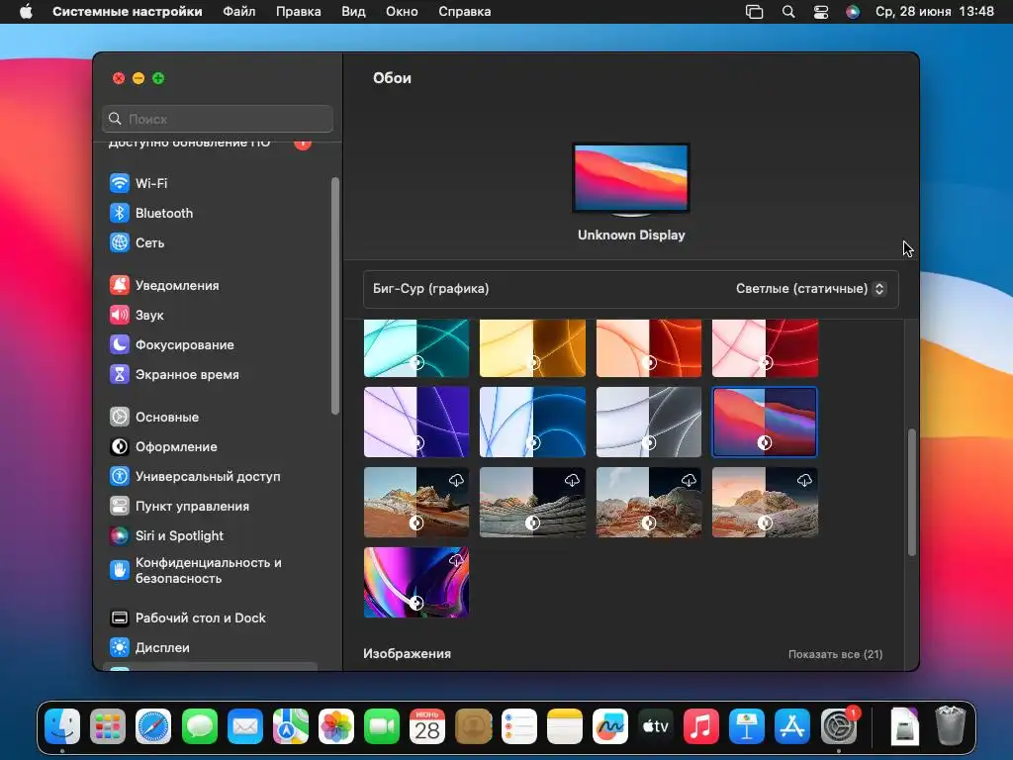Select yellow graphic wallpaper thumbnail

tap(532, 347)
